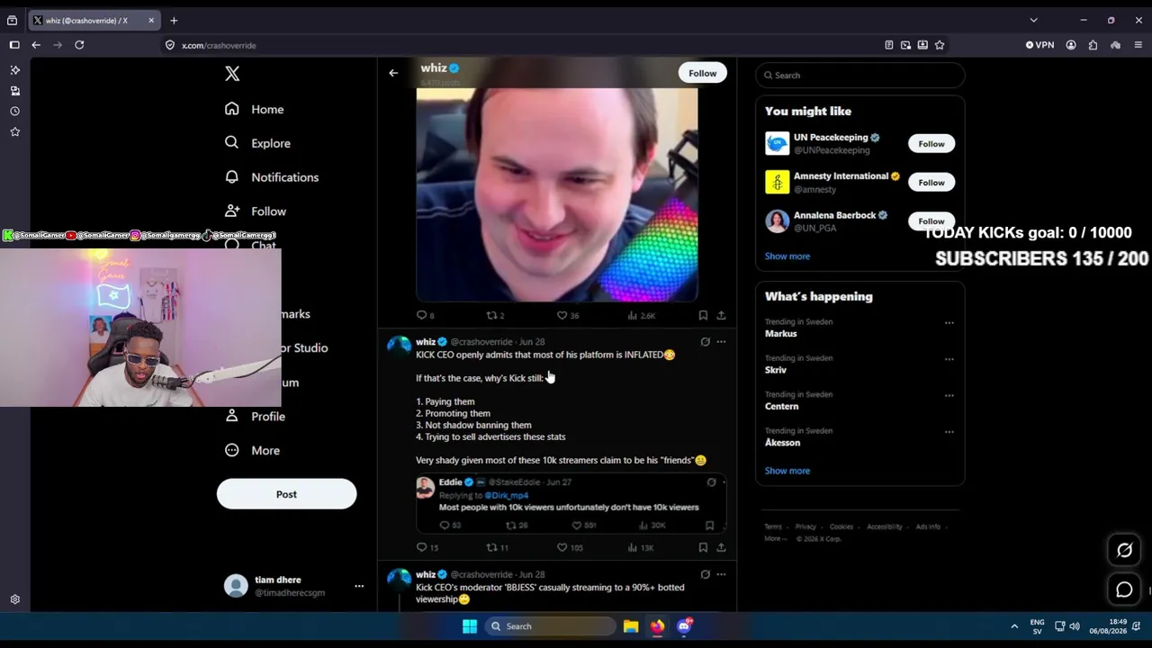Click the X logo in the sidebar
The height and width of the screenshot is (648, 1152).
click(232, 74)
